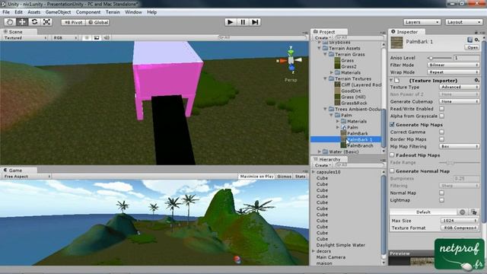Toggle the Stats button in Game view
This screenshot has width=487, height=274.
coord(300,177)
